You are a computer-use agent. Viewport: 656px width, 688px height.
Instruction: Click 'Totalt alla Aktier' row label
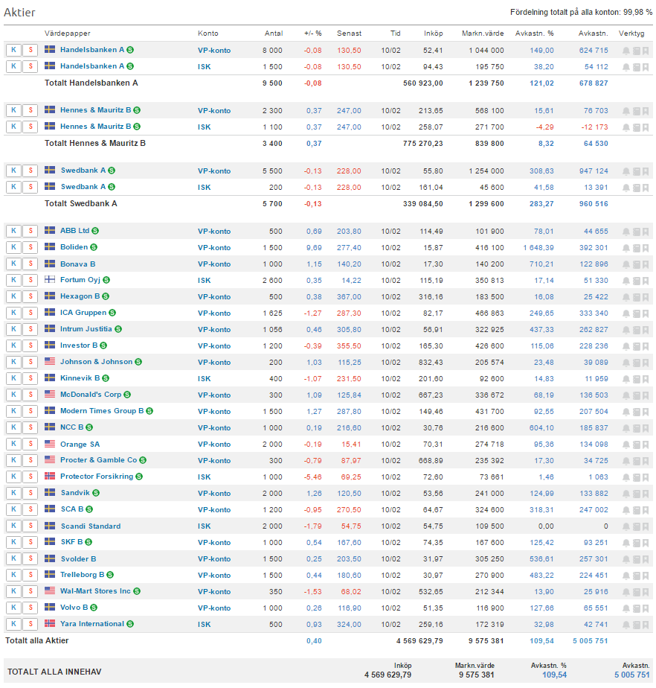36,640
